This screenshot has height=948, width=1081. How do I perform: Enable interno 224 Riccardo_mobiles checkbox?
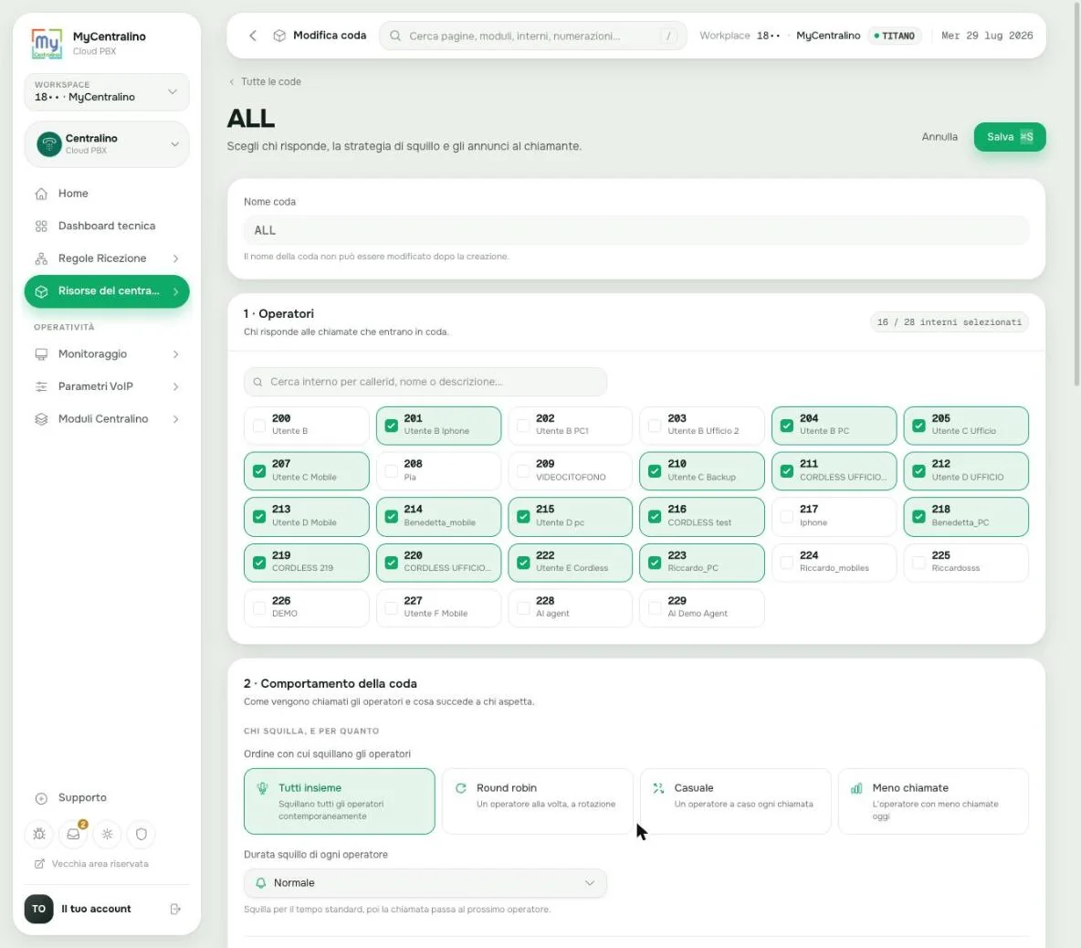click(x=787, y=563)
